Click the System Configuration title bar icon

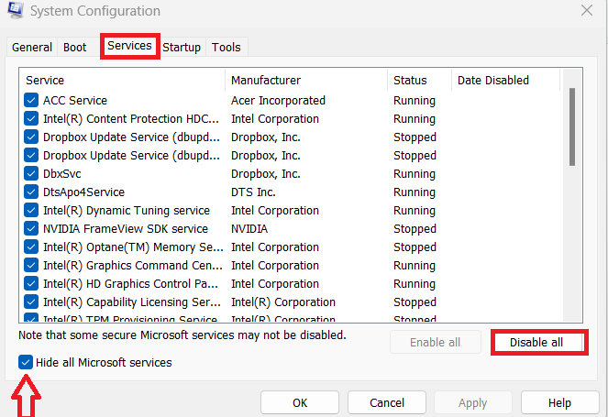(15, 12)
